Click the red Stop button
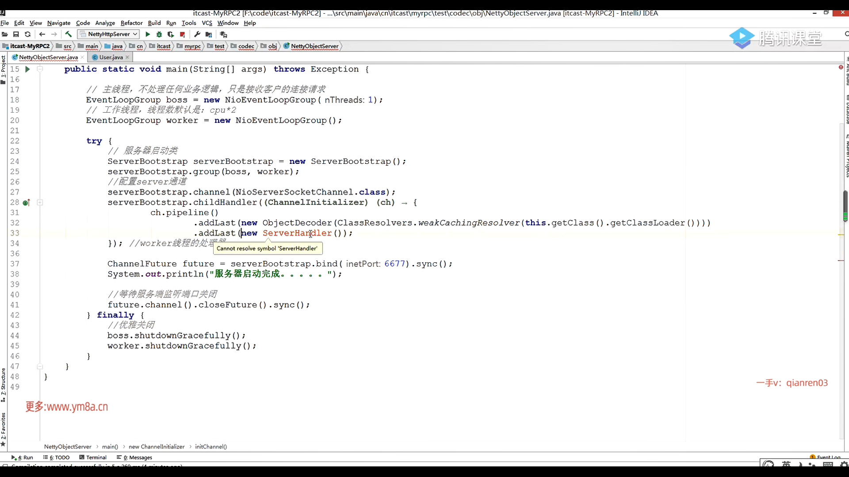 coord(182,34)
